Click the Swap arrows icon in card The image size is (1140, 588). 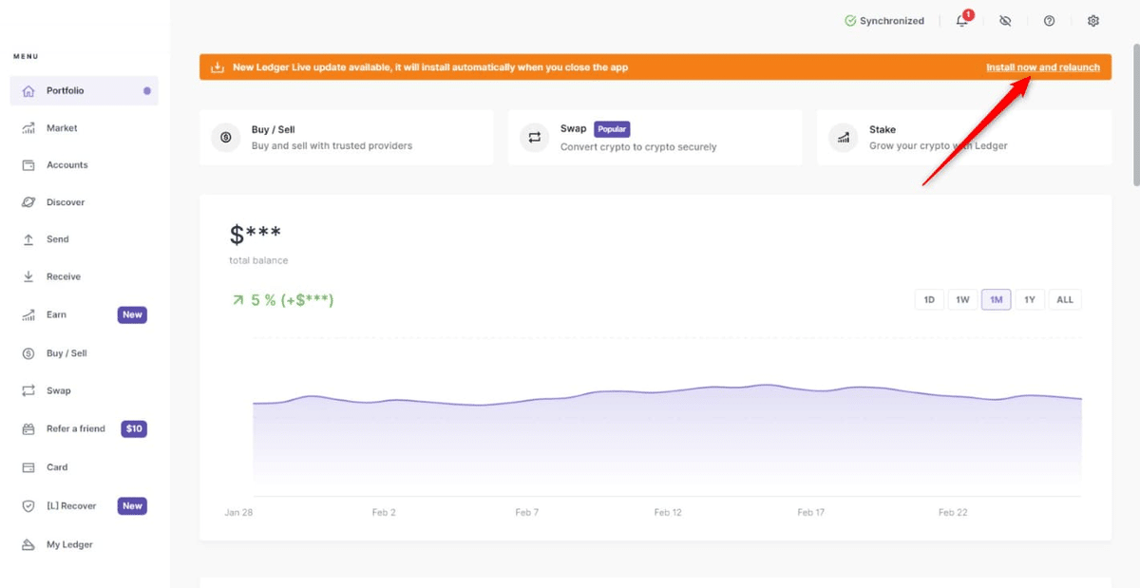(535, 138)
